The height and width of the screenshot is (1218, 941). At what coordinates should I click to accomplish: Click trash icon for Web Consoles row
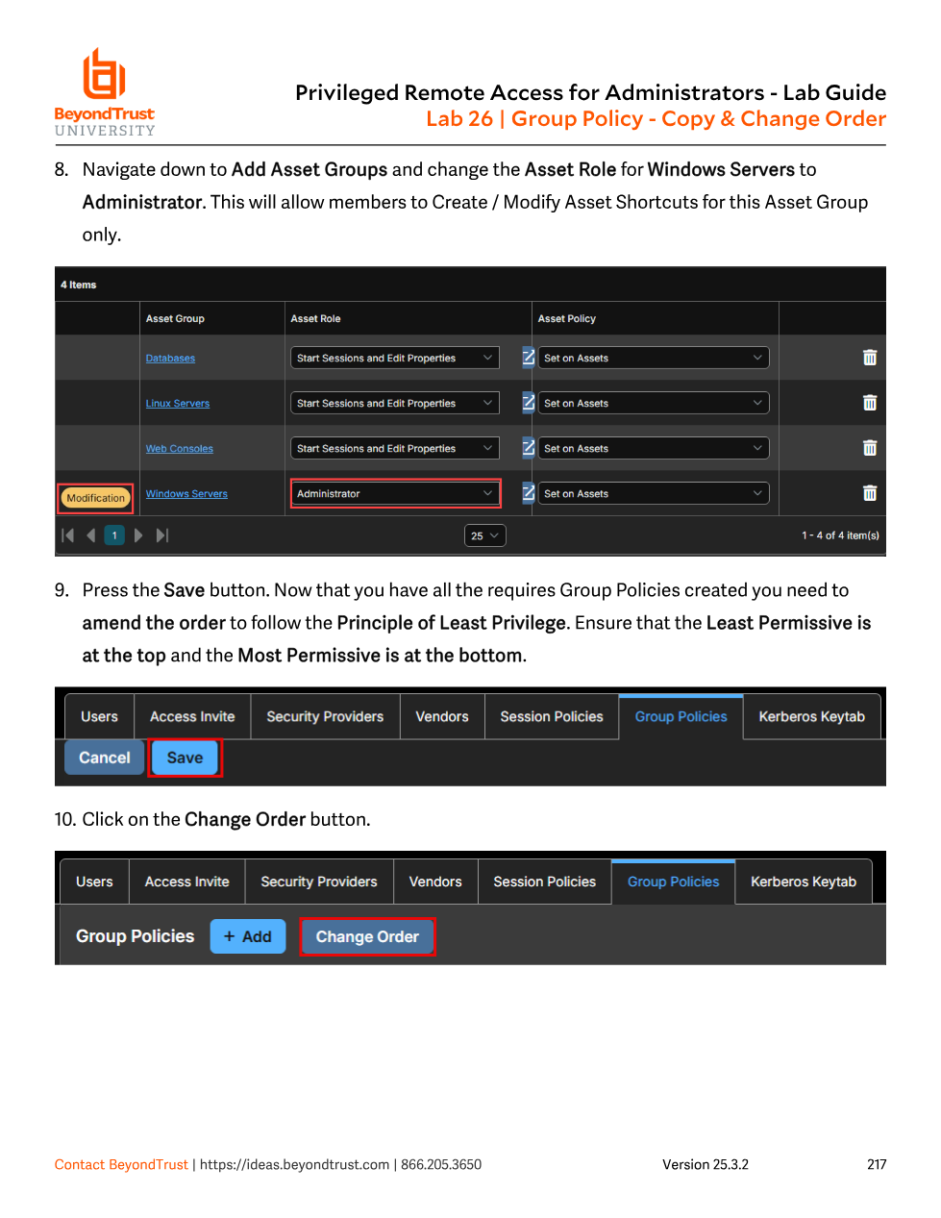(x=869, y=448)
